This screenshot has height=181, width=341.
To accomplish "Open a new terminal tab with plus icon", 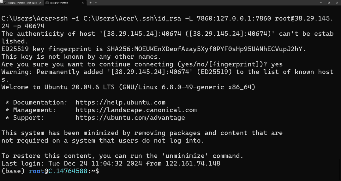I will (x=91, y=3).
